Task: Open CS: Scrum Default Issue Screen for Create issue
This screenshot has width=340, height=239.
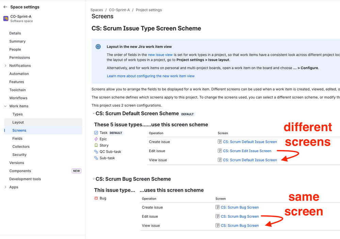Action: 250,142
